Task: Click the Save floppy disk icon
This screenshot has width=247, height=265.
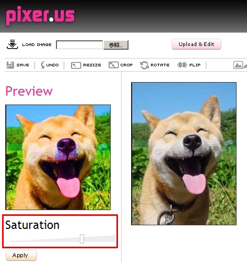Action: (x=10, y=65)
